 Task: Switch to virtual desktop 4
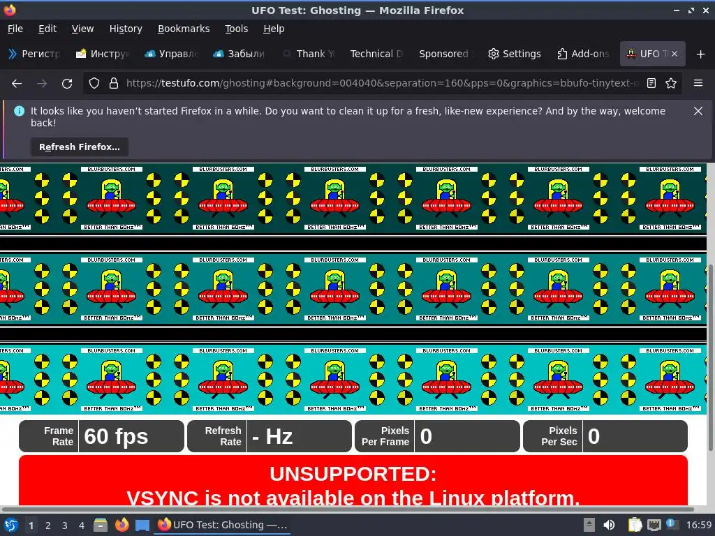[82, 526]
